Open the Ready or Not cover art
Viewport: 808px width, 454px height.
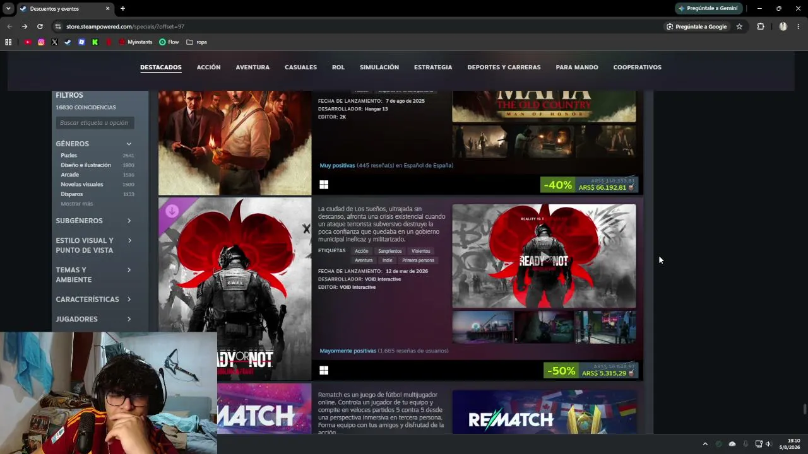[235, 289]
